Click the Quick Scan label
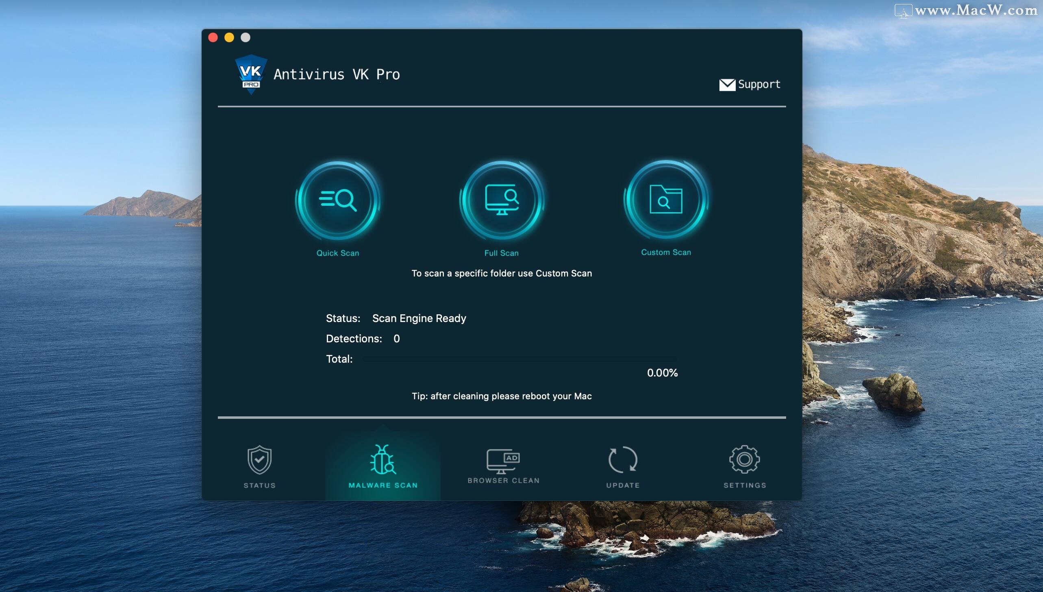 pyautogui.click(x=338, y=253)
